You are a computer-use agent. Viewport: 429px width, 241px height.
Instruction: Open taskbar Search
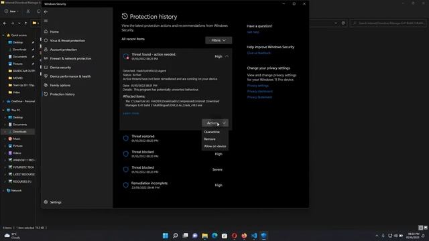click(176, 236)
